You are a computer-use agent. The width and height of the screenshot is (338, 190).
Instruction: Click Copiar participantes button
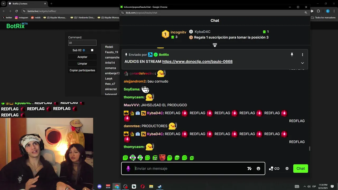tap(82, 70)
